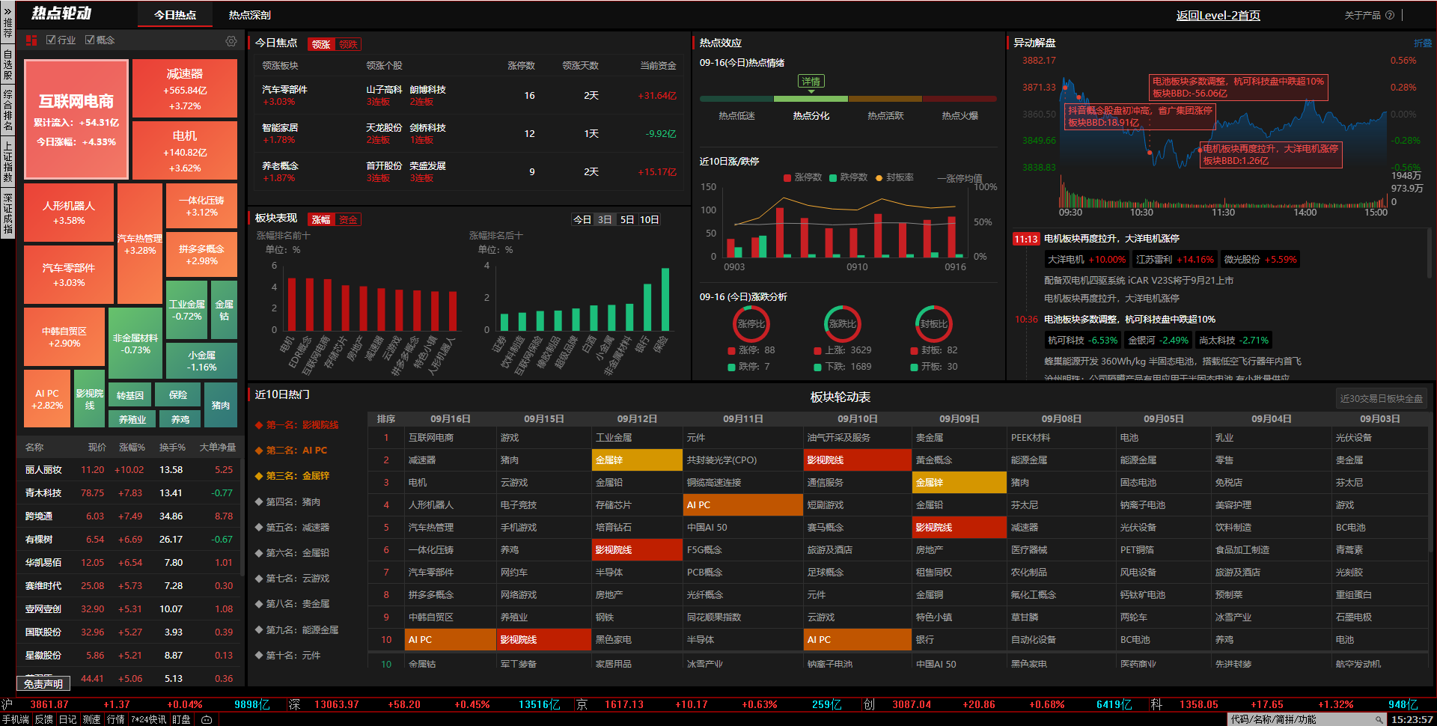Click 返回Level-2首页 link
1437x726 pixels.
[1218, 15]
